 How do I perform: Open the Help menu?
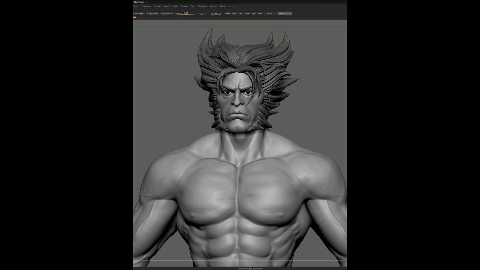231,6
